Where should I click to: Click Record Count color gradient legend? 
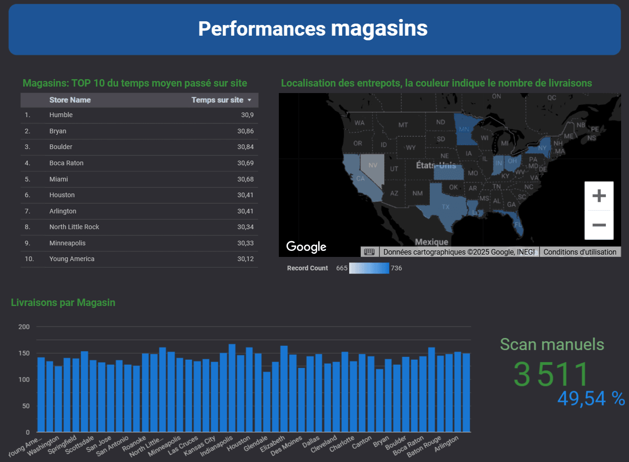click(x=369, y=268)
